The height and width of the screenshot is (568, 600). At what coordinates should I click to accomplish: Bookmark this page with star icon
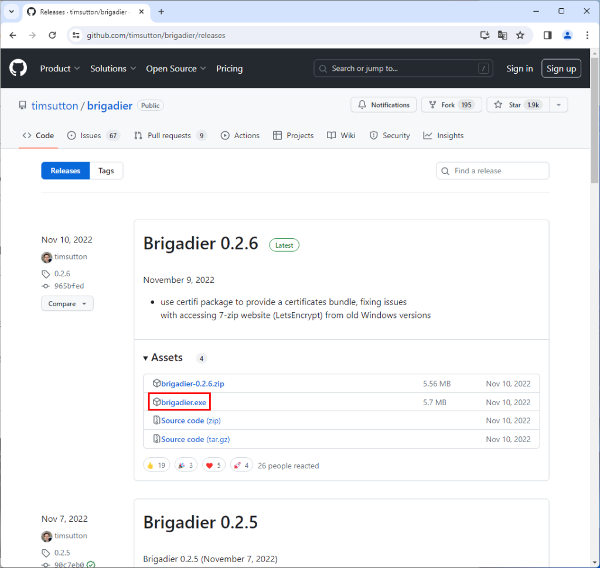click(520, 35)
